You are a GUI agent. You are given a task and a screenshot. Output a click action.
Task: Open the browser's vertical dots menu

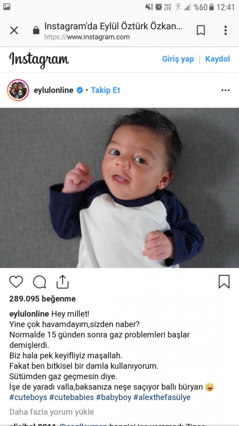[x=225, y=30]
